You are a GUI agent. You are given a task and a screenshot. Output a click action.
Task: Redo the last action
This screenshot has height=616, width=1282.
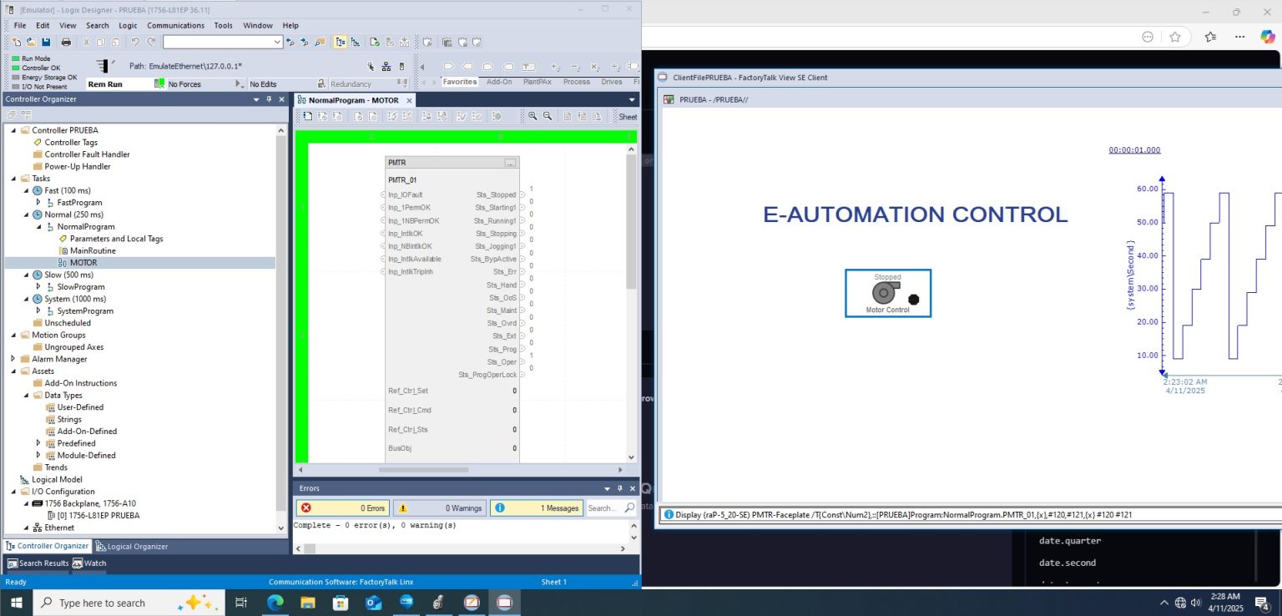[x=149, y=41]
